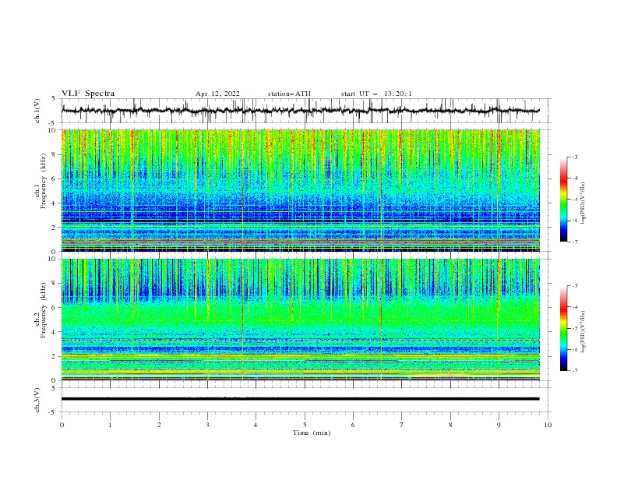This screenshot has width=617, height=477.
Task: Click ch.1 'log(PSD)(V²/Hz)' color bar caption
Action: click(584, 203)
